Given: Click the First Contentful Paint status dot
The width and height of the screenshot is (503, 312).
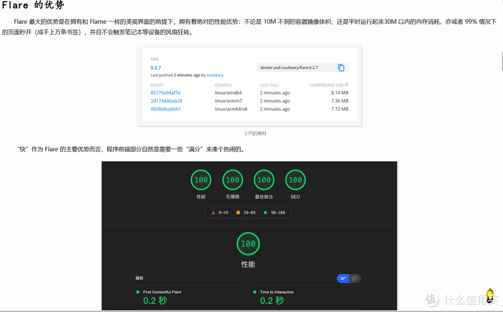Looking at the screenshot, I should (137, 291).
